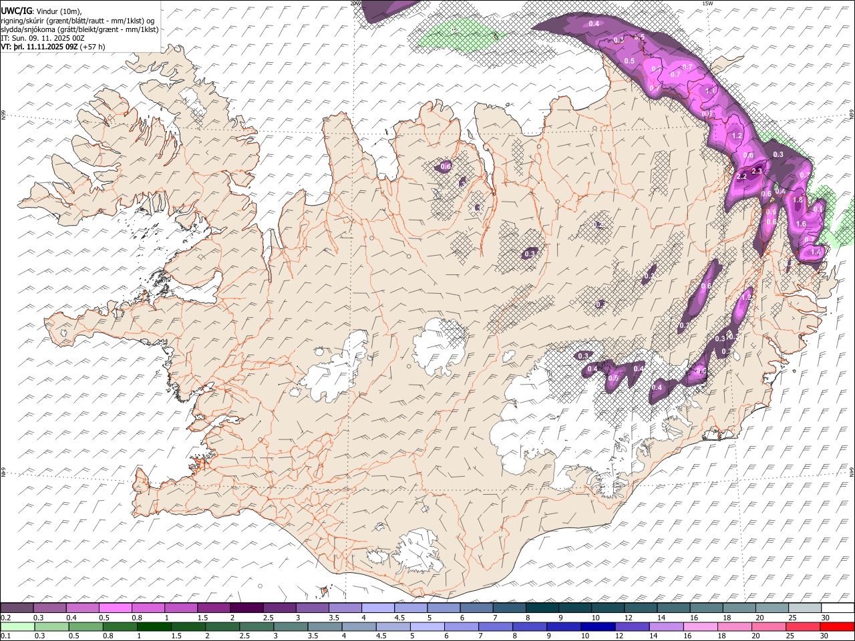Click the lower legend swatch between 25 and 30

pos(802,626)
